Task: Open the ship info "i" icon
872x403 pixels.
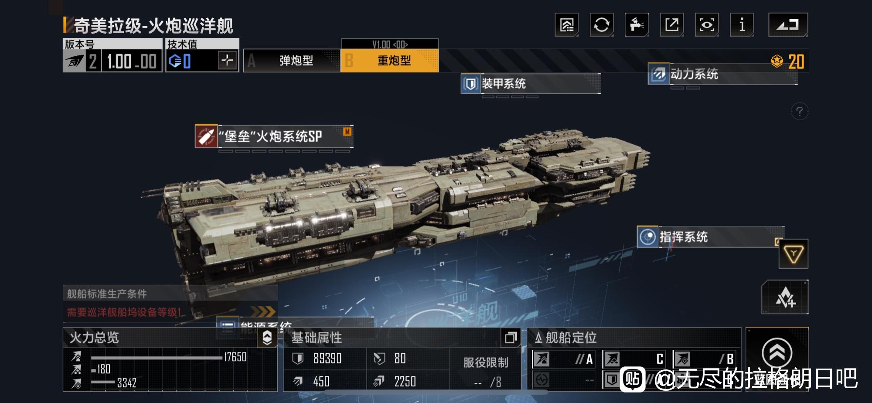Action: click(x=742, y=24)
